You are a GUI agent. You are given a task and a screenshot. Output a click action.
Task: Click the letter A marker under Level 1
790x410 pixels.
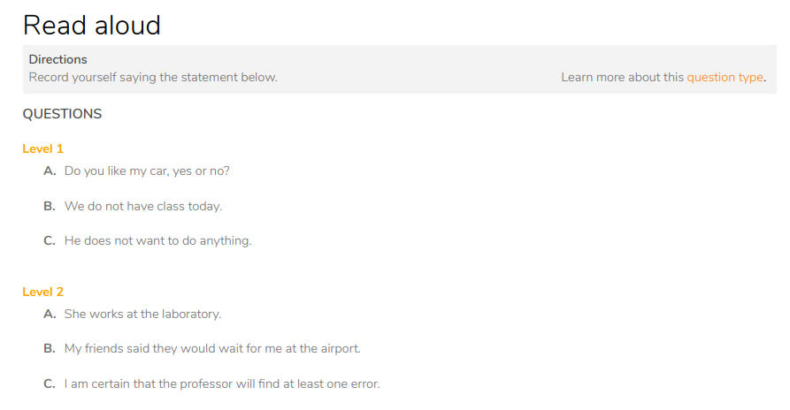click(50, 171)
